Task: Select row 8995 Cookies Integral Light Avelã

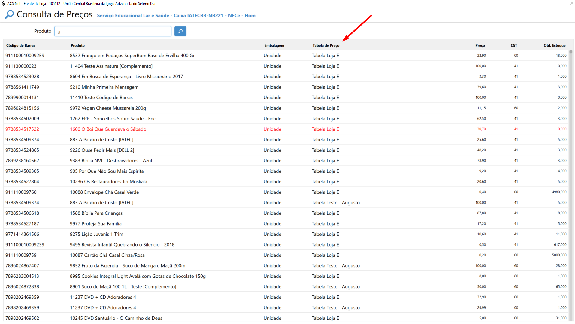Action: coord(286,276)
